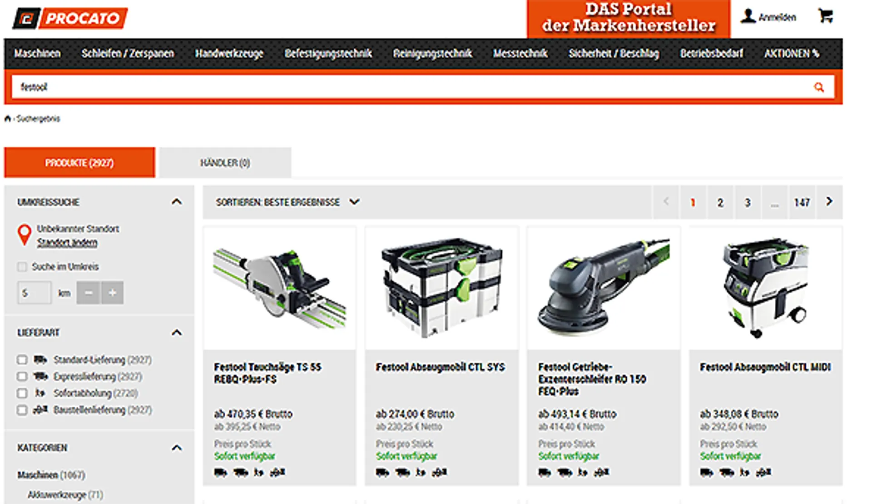Click the home breadcrumb icon
The image size is (872, 504).
(7, 119)
